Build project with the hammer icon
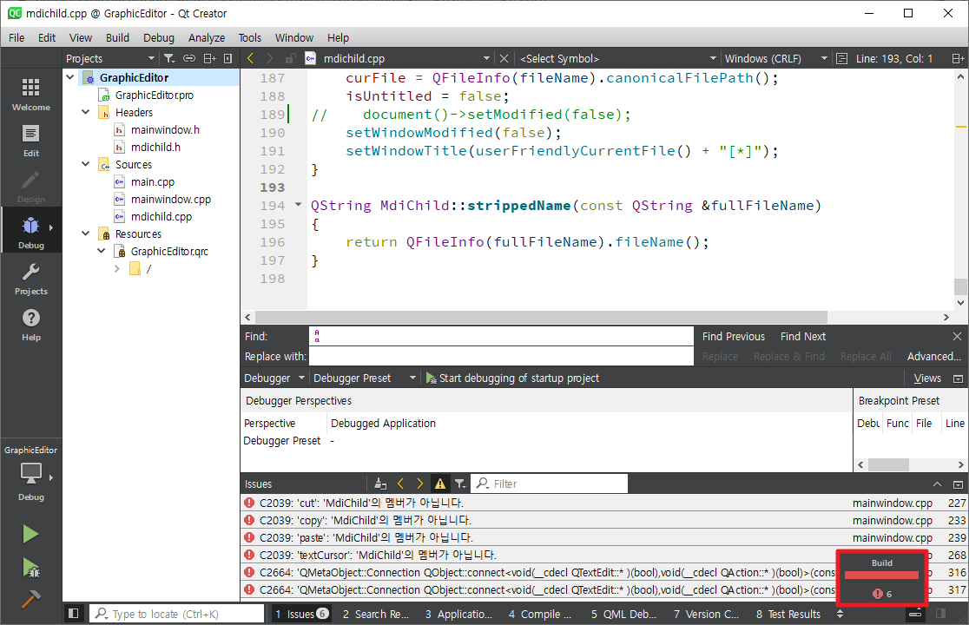 30,599
